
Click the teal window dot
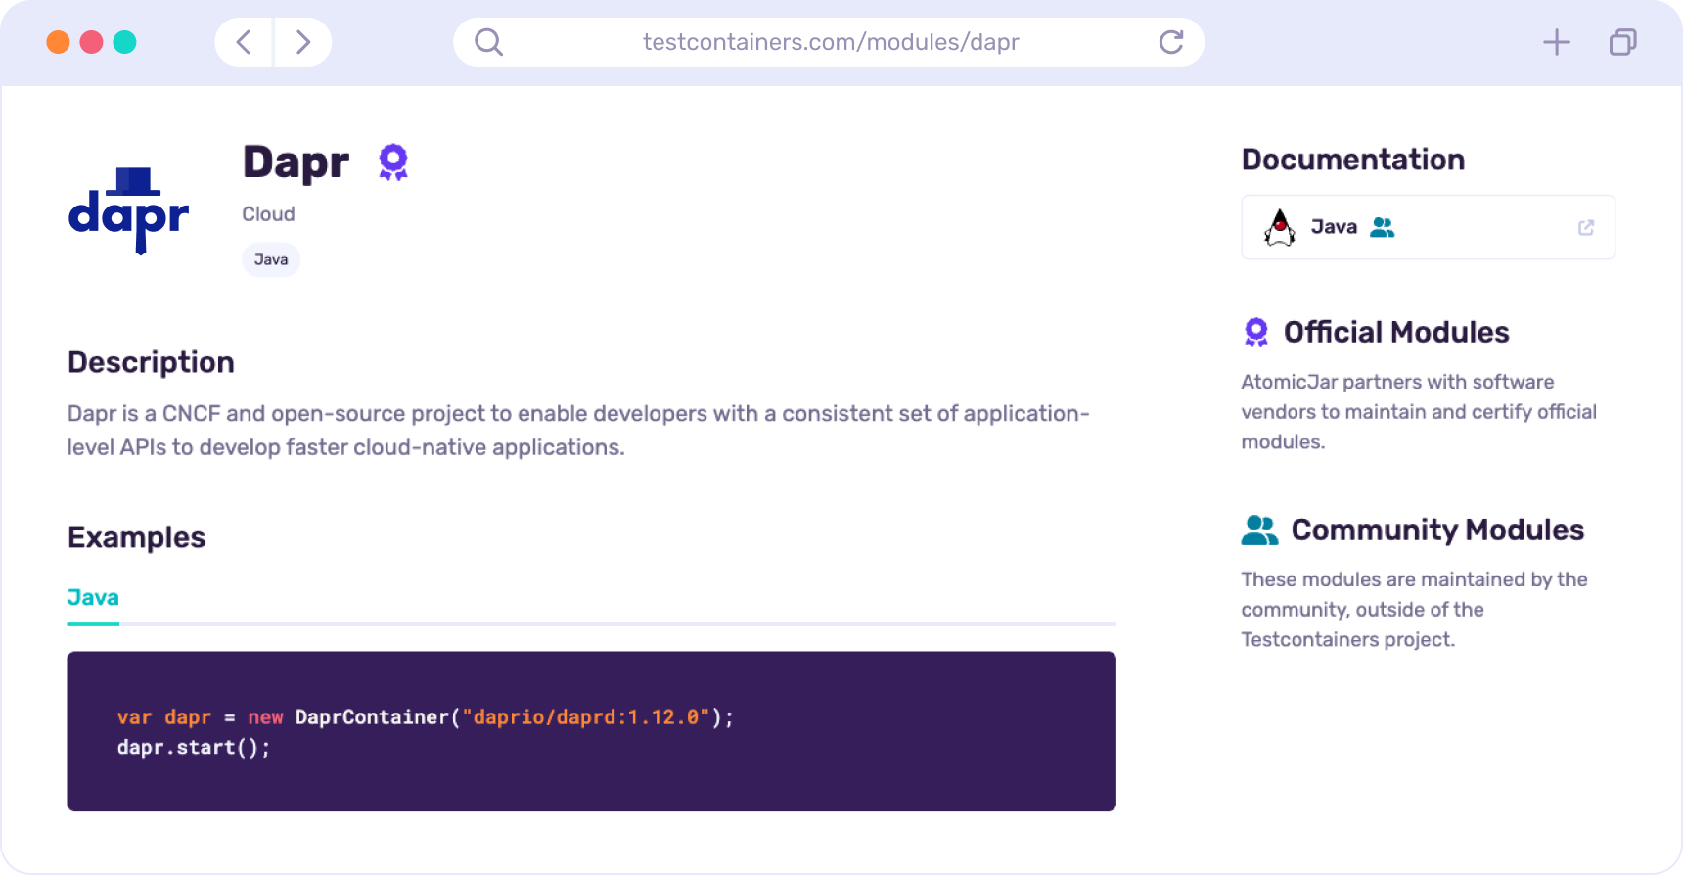(125, 42)
